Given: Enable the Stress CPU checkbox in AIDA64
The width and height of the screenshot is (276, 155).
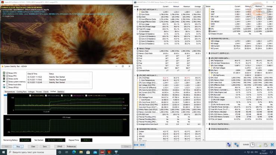Looking at the screenshot, I should click(x=7, y=73).
